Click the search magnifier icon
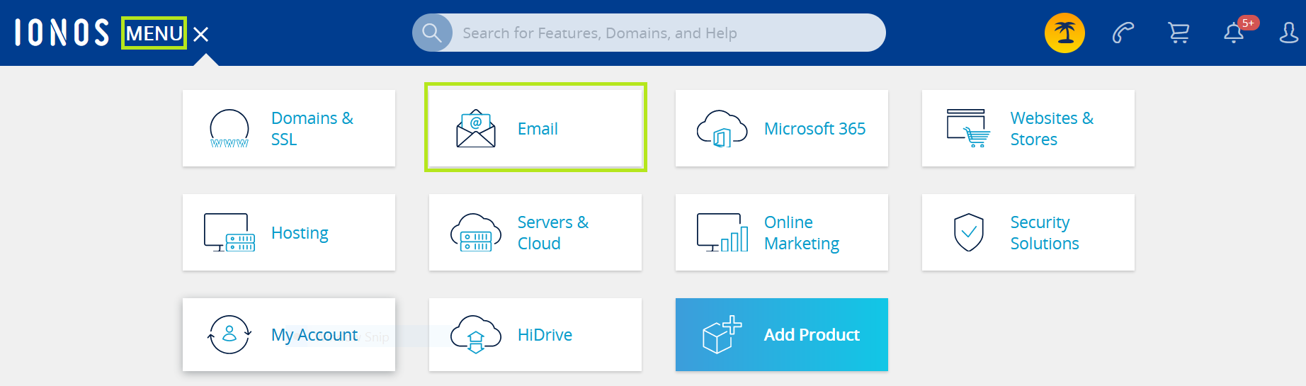The width and height of the screenshot is (1306, 386). [x=431, y=33]
